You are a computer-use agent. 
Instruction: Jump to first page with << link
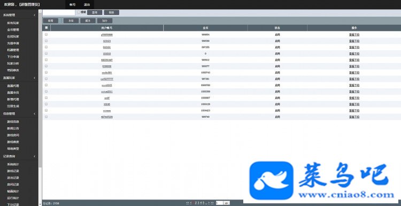[188, 203]
